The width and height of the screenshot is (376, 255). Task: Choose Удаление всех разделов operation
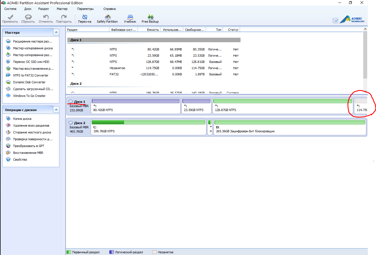pyautogui.click(x=28, y=126)
